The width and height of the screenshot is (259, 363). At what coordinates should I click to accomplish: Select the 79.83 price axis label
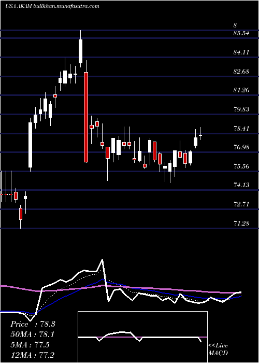tap(241, 109)
